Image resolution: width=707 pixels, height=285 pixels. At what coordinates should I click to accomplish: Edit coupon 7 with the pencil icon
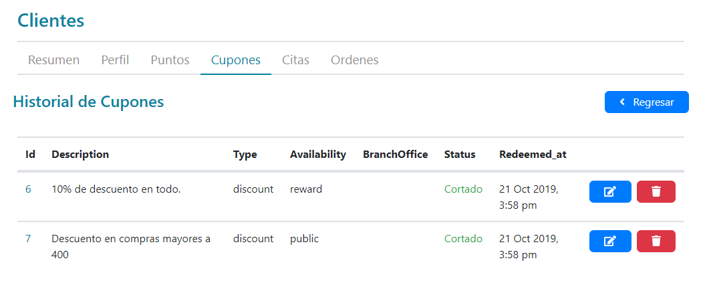pyautogui.click(x=609, y=241)
